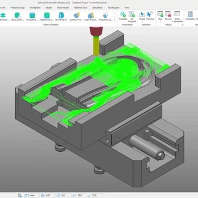Click the tool diameter icon in status bar

(74, 195)
